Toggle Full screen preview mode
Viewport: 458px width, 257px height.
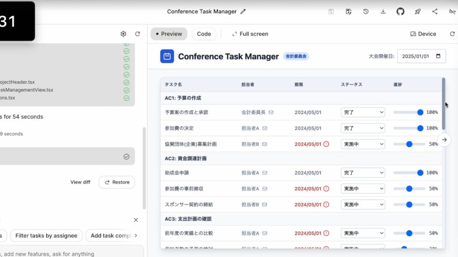pyautogui.click(x=250, y=34)
